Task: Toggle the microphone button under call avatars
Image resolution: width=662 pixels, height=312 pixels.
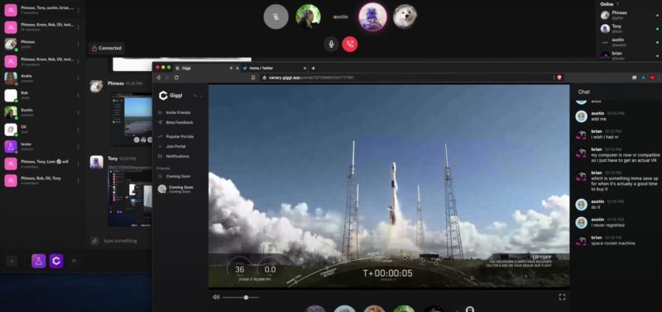Action: pyautogui.click(x=331, y=44)
